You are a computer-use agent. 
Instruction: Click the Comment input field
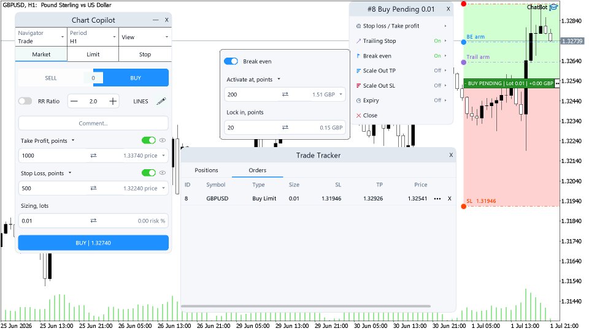(93, 123)
